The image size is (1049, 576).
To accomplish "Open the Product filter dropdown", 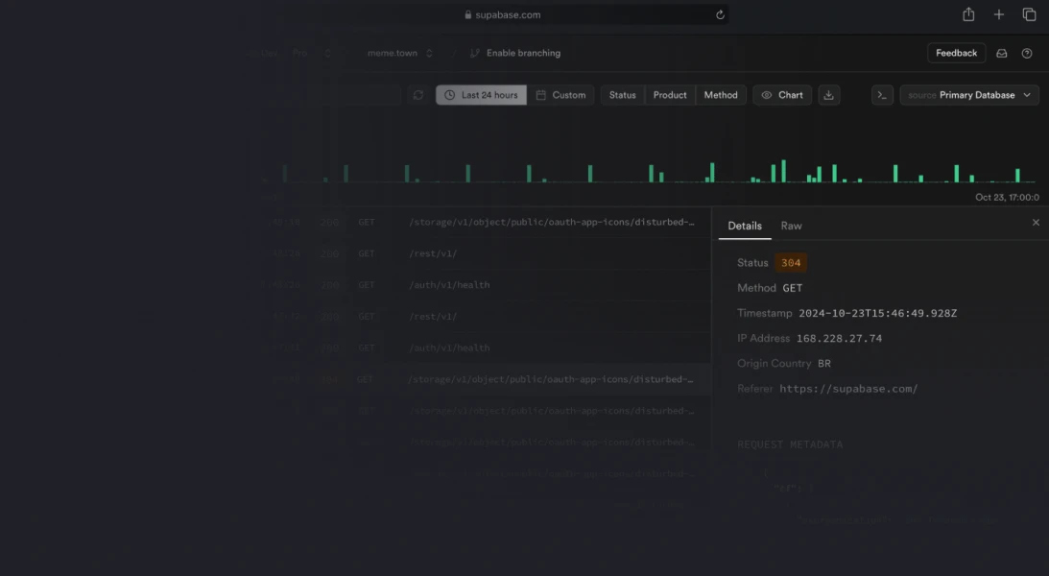I will pos(670,95).
